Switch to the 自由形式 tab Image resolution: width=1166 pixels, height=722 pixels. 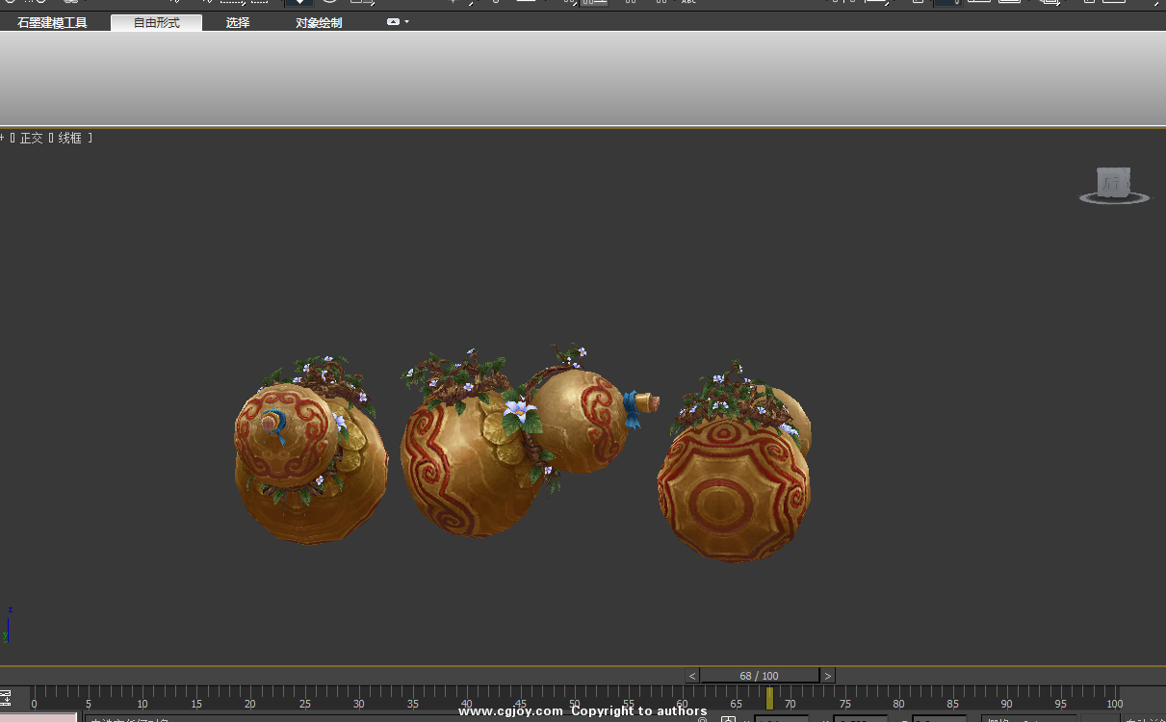[x=156, y=22]
